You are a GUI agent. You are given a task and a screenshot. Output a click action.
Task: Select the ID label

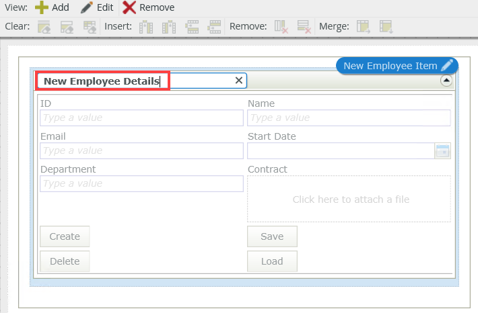tap(46, 103)
